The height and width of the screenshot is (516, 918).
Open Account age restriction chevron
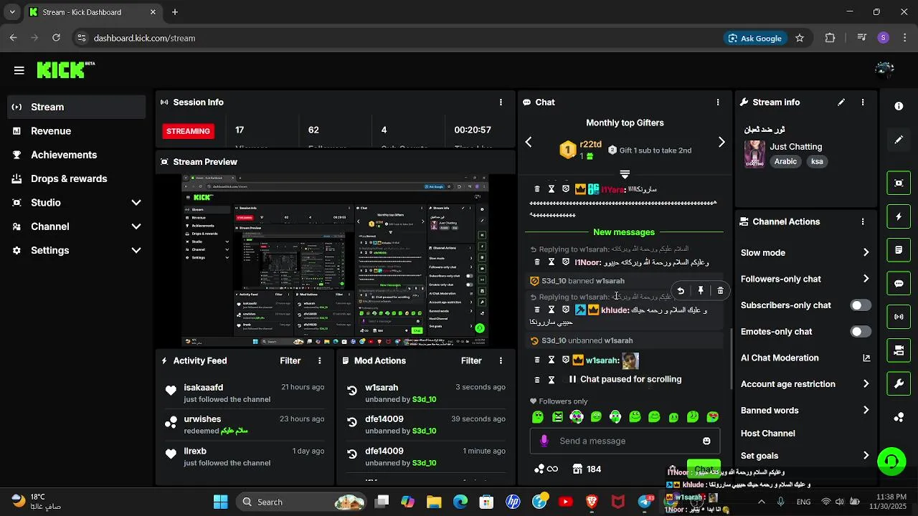866,384
